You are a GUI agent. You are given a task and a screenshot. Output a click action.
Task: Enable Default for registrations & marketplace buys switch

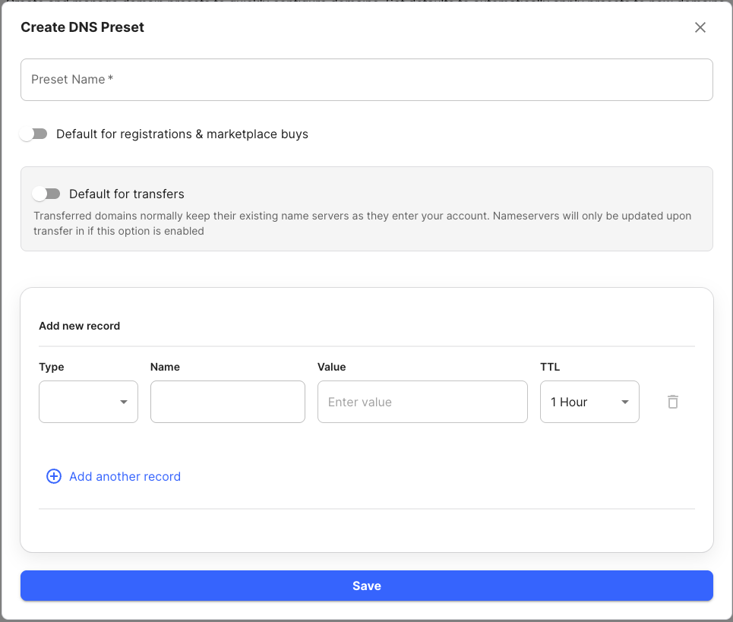tap(34, 134)
